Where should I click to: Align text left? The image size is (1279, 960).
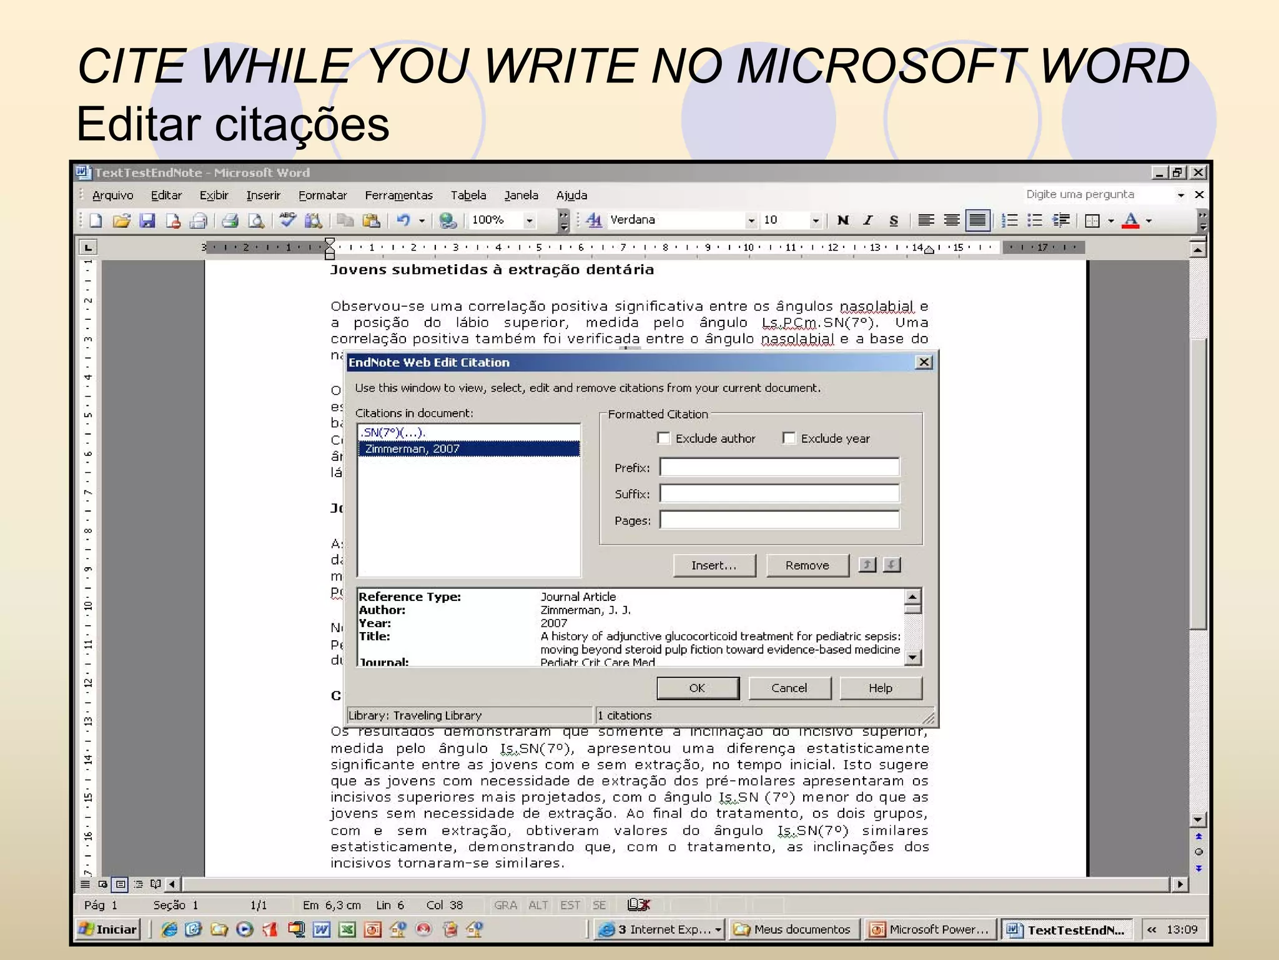[x=926, y=220]
